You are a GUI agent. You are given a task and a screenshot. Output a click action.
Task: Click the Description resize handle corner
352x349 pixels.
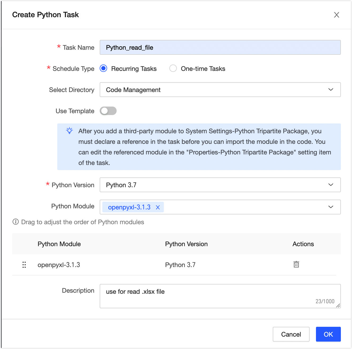(x=338, y=306)
